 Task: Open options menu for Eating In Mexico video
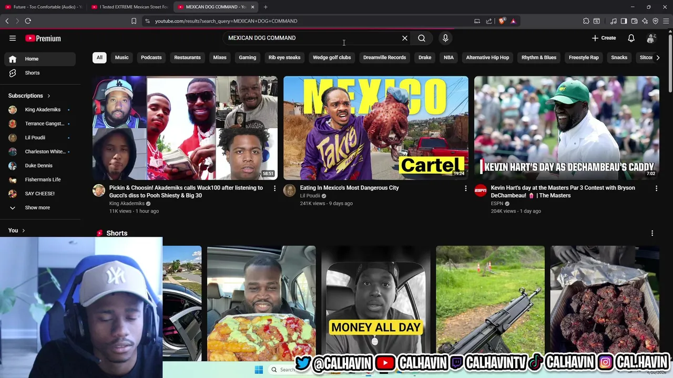point(465,188)
